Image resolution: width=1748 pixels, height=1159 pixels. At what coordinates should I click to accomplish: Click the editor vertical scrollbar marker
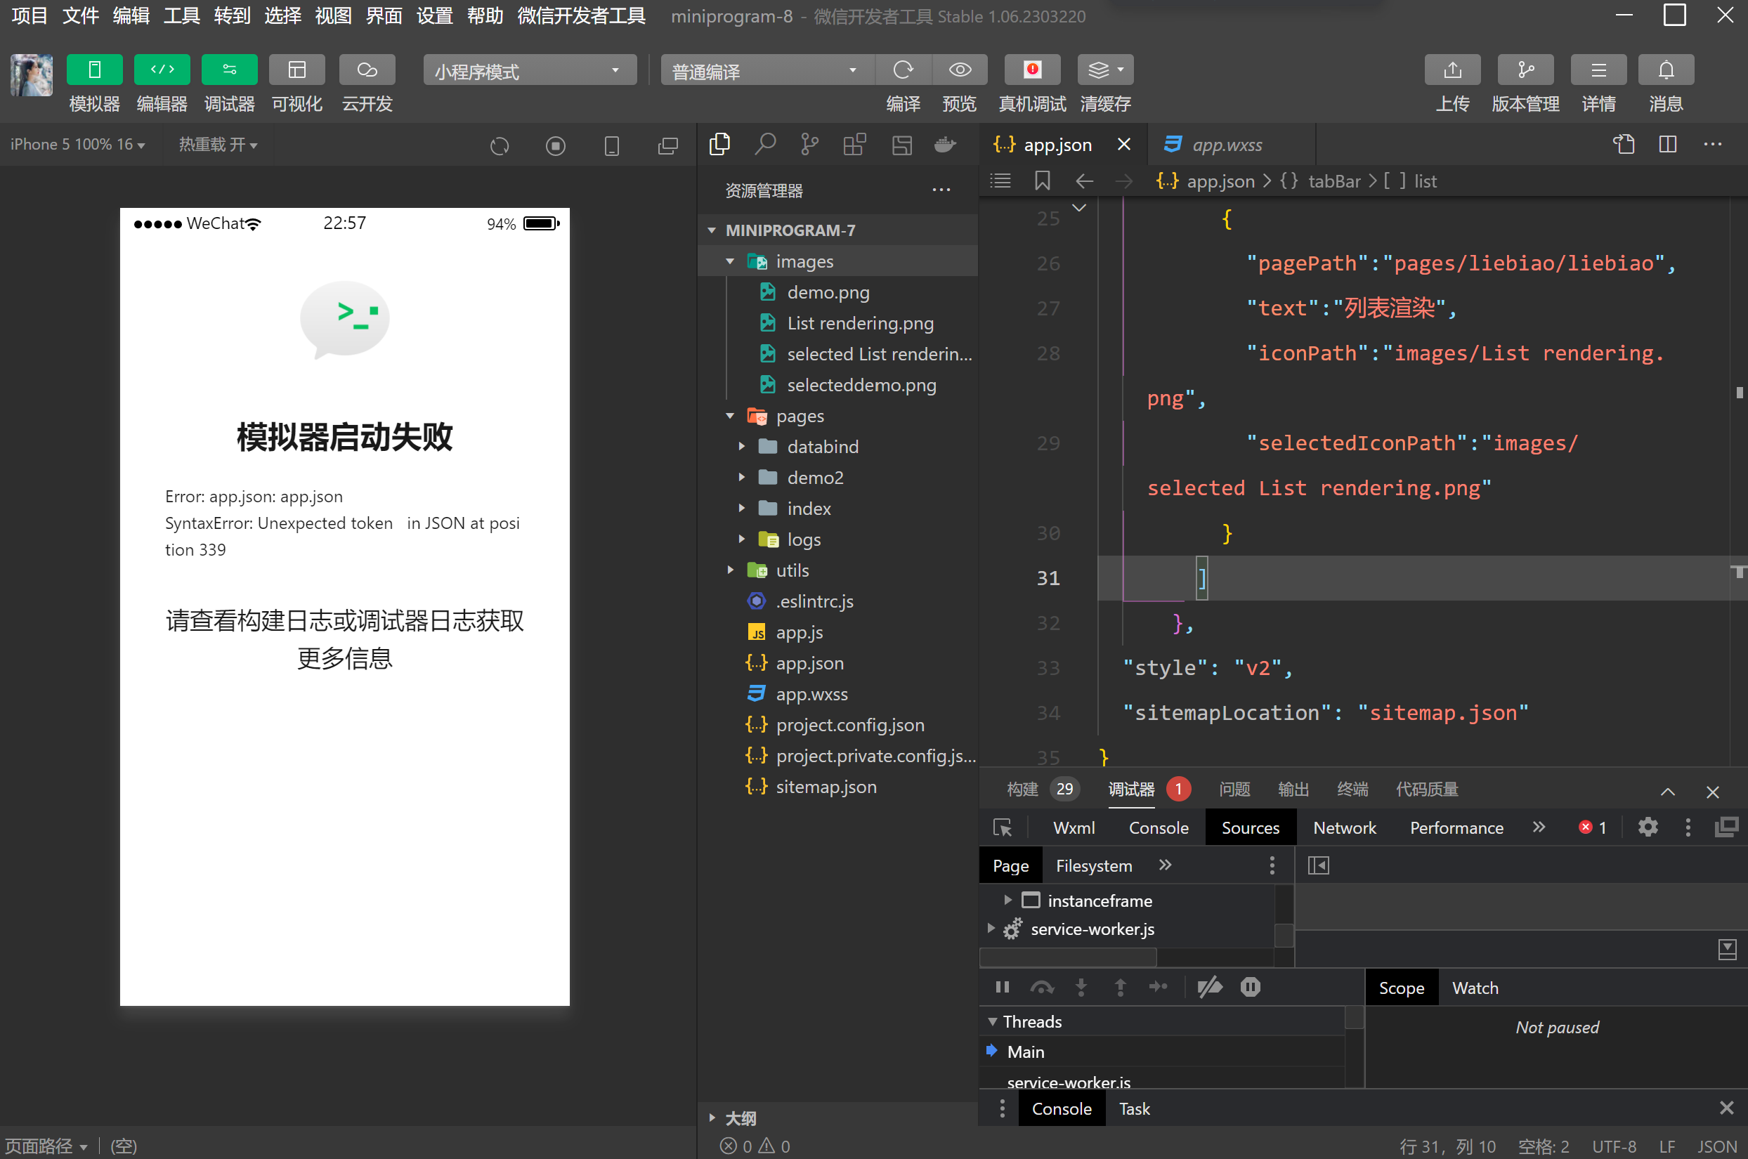click(1738, 393)
